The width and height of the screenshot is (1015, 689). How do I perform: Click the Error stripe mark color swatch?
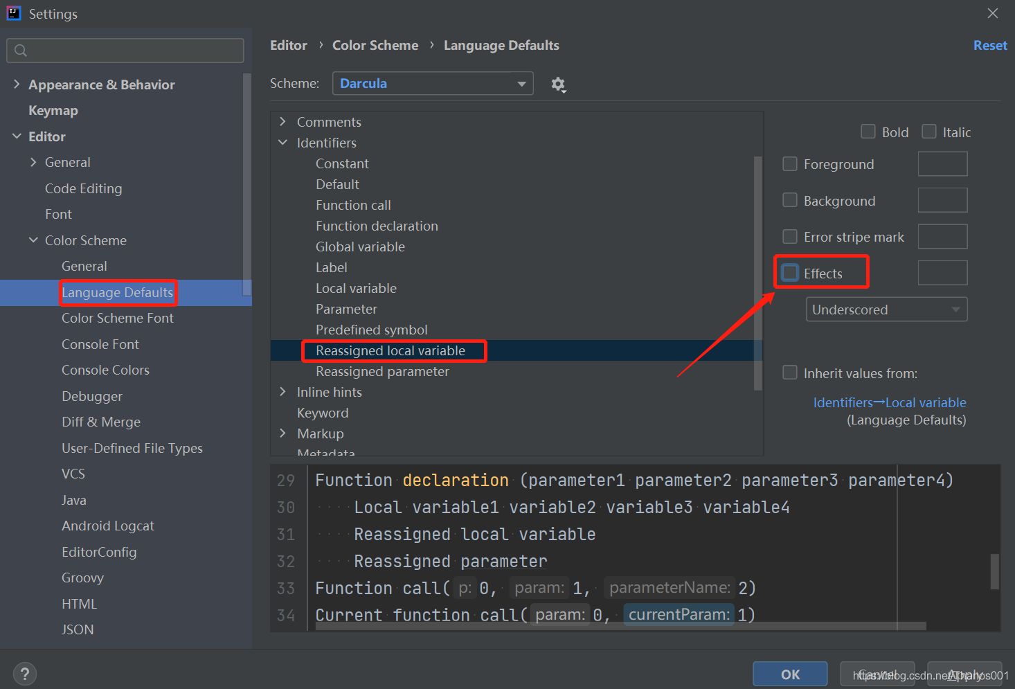[942, 237]
